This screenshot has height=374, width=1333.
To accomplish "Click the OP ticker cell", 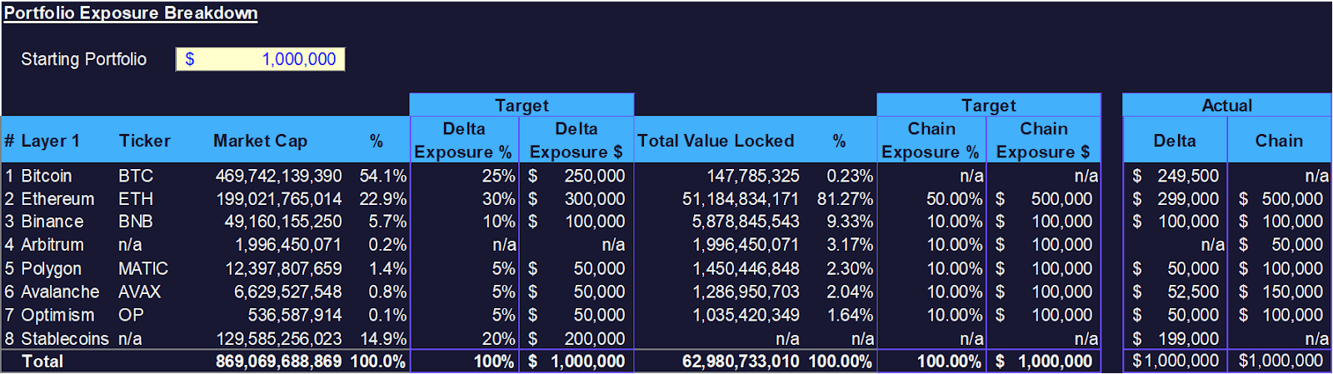I will [131, 315].
